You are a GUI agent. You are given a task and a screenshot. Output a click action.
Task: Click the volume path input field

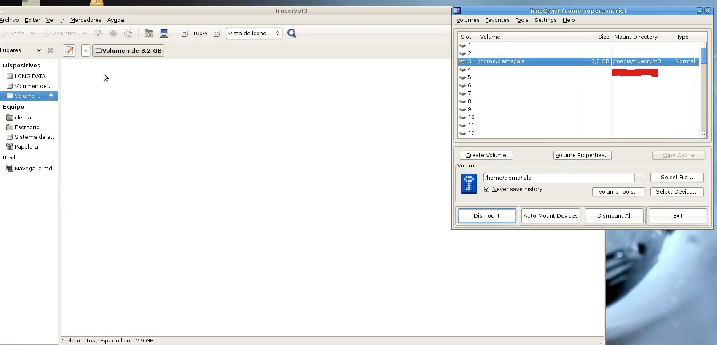[x=559, y=178]
